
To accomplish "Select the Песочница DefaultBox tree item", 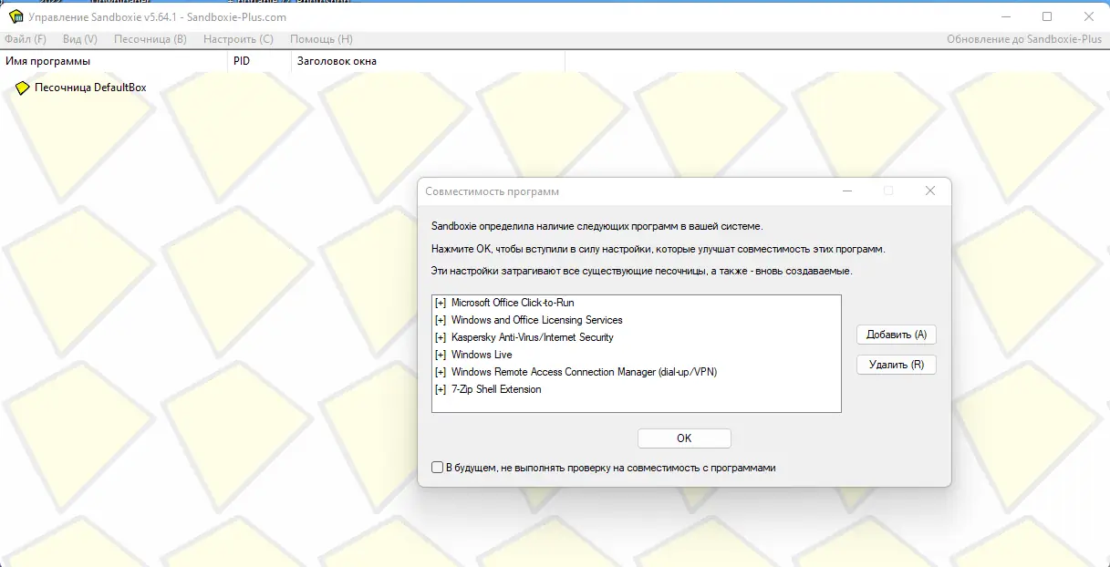I will click(x=90, y=88).
